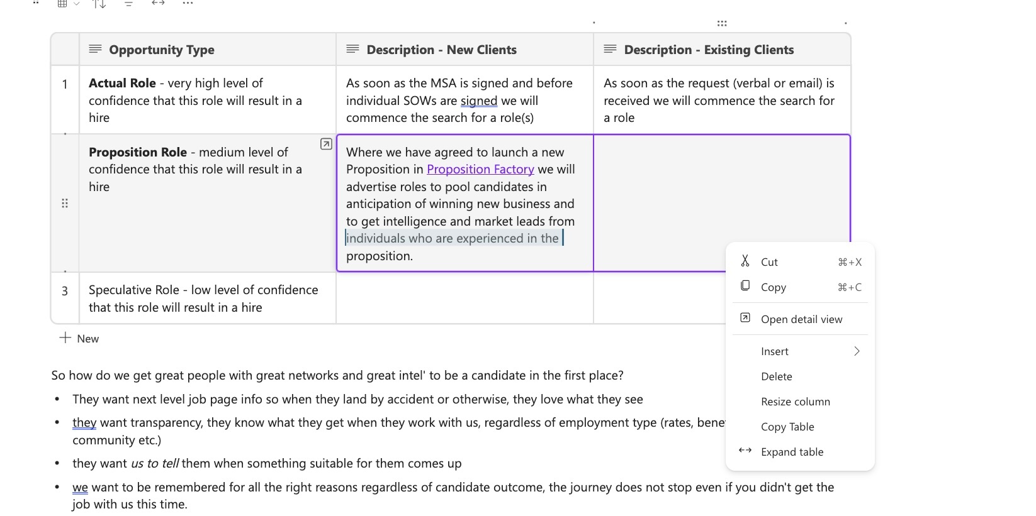
Task: Grab the row drag handle beside Proposition Role
Action: point(65,203)
